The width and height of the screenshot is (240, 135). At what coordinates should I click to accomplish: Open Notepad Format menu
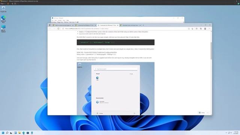click(x=60, y=20)
